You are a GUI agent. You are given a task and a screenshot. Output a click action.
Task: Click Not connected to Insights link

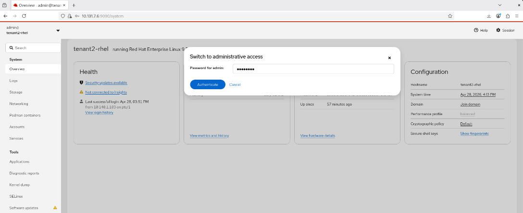click(106, 92)
